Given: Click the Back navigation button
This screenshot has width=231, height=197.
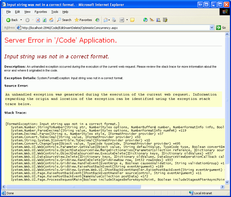Looking at the screenshot, I should pos(12,20).
